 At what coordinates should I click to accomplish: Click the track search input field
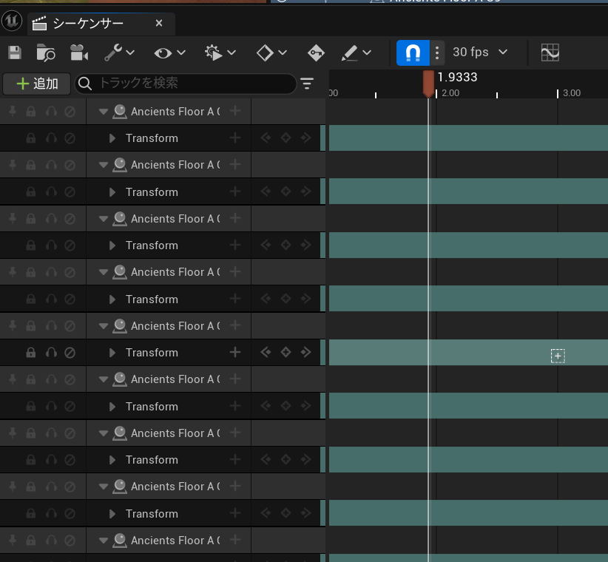pyautogui.click(x=185, y=84)
